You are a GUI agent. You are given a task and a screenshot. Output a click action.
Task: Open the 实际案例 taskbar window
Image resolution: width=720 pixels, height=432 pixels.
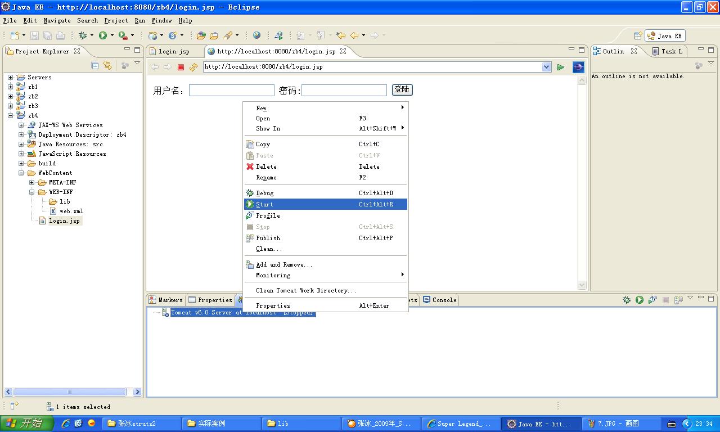click(x=221, y=424)
